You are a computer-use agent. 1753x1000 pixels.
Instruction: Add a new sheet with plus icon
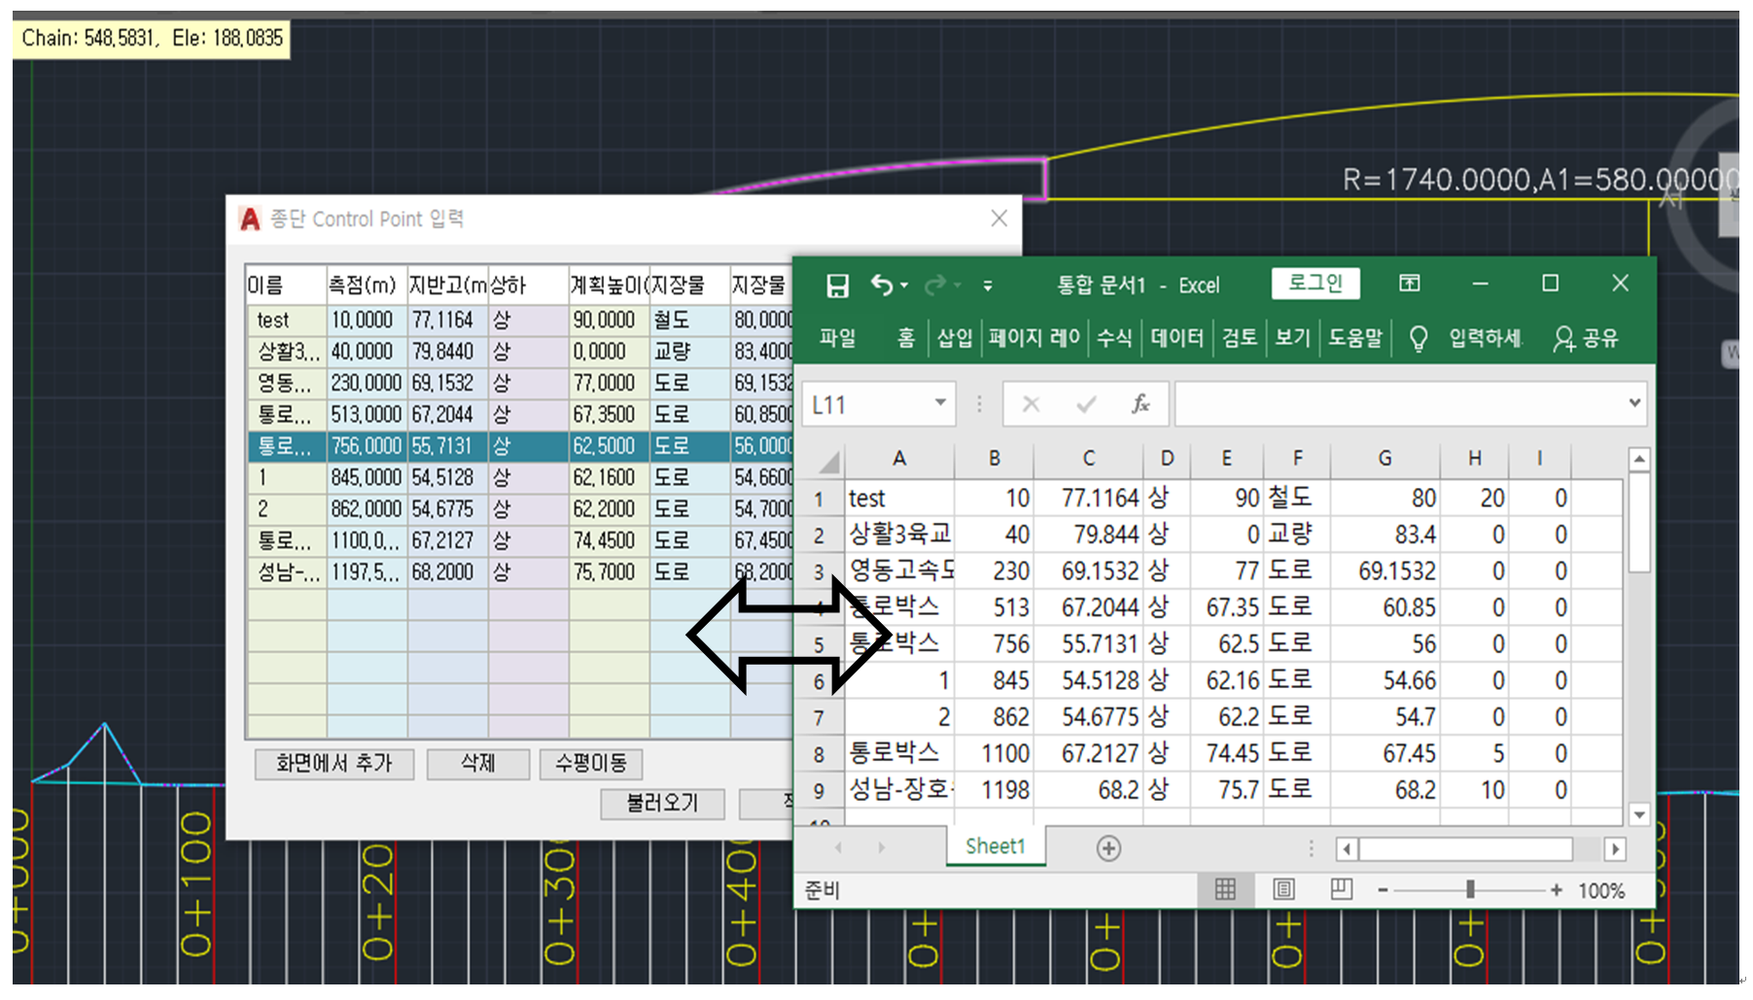pyautogui.click(x=1108, y=848)
